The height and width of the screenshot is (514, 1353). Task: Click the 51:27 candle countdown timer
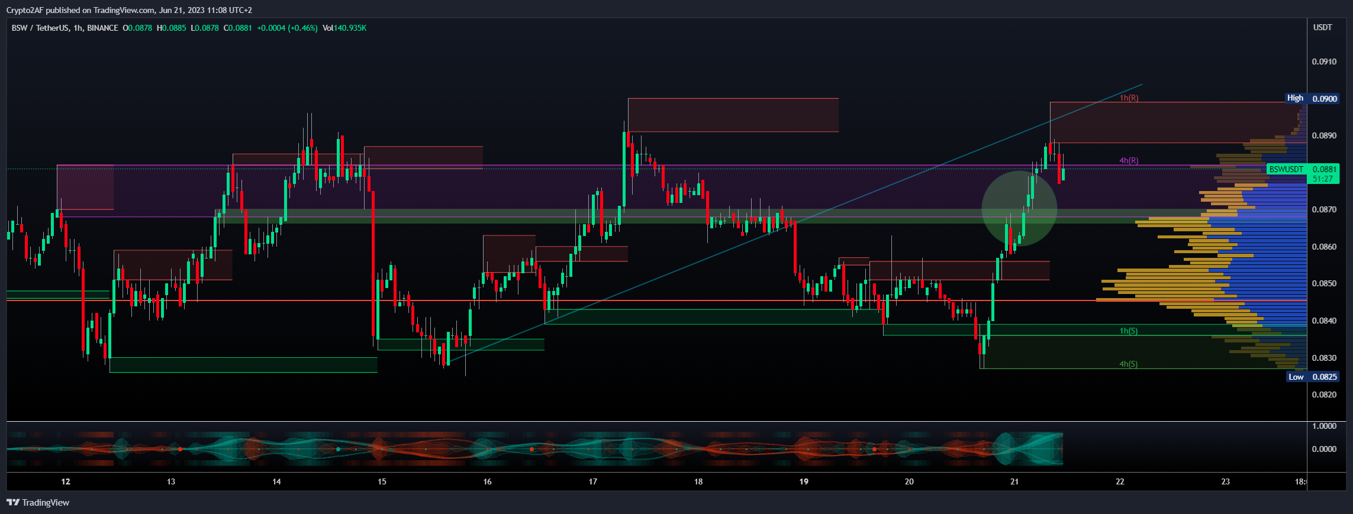click(1323, 179)
